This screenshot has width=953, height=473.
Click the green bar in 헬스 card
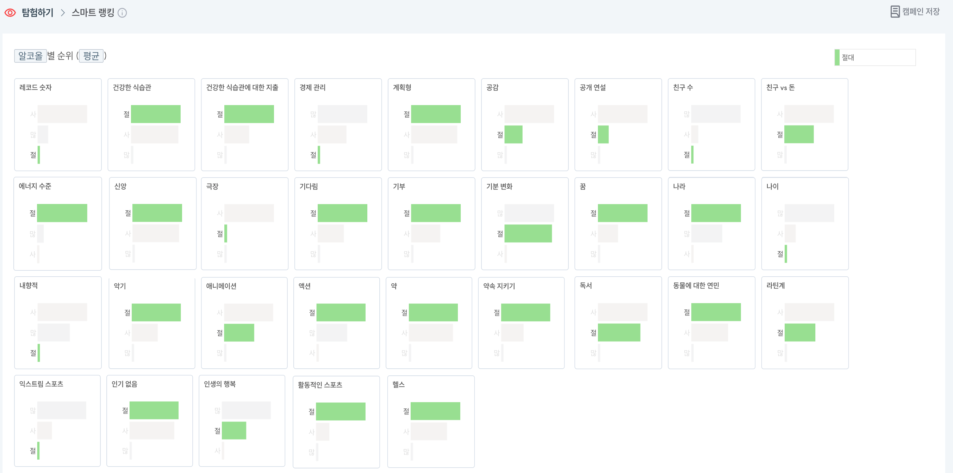coord(435,411)
